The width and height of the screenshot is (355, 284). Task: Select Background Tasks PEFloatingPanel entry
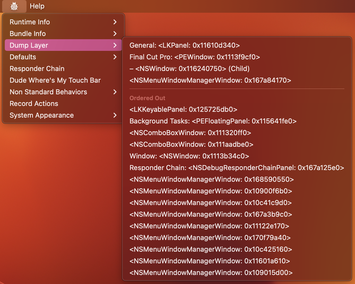pos(237,121)
